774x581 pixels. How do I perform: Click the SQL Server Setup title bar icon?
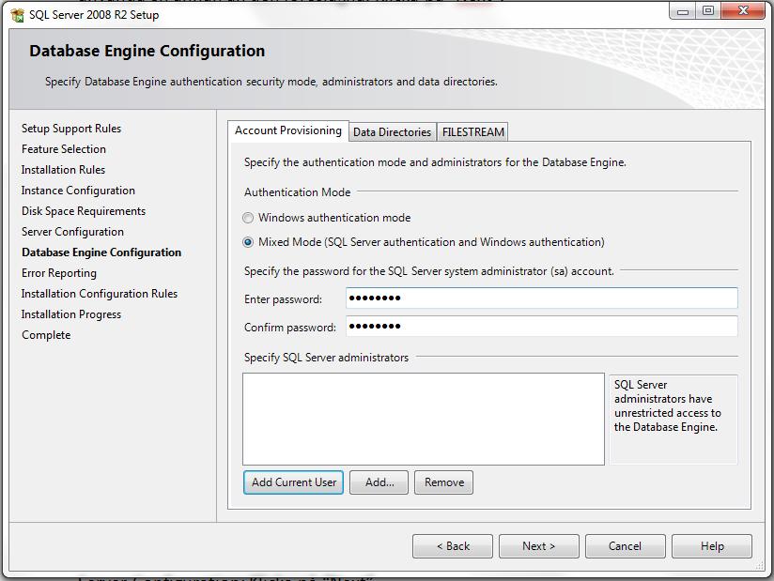tap(17, 15)
